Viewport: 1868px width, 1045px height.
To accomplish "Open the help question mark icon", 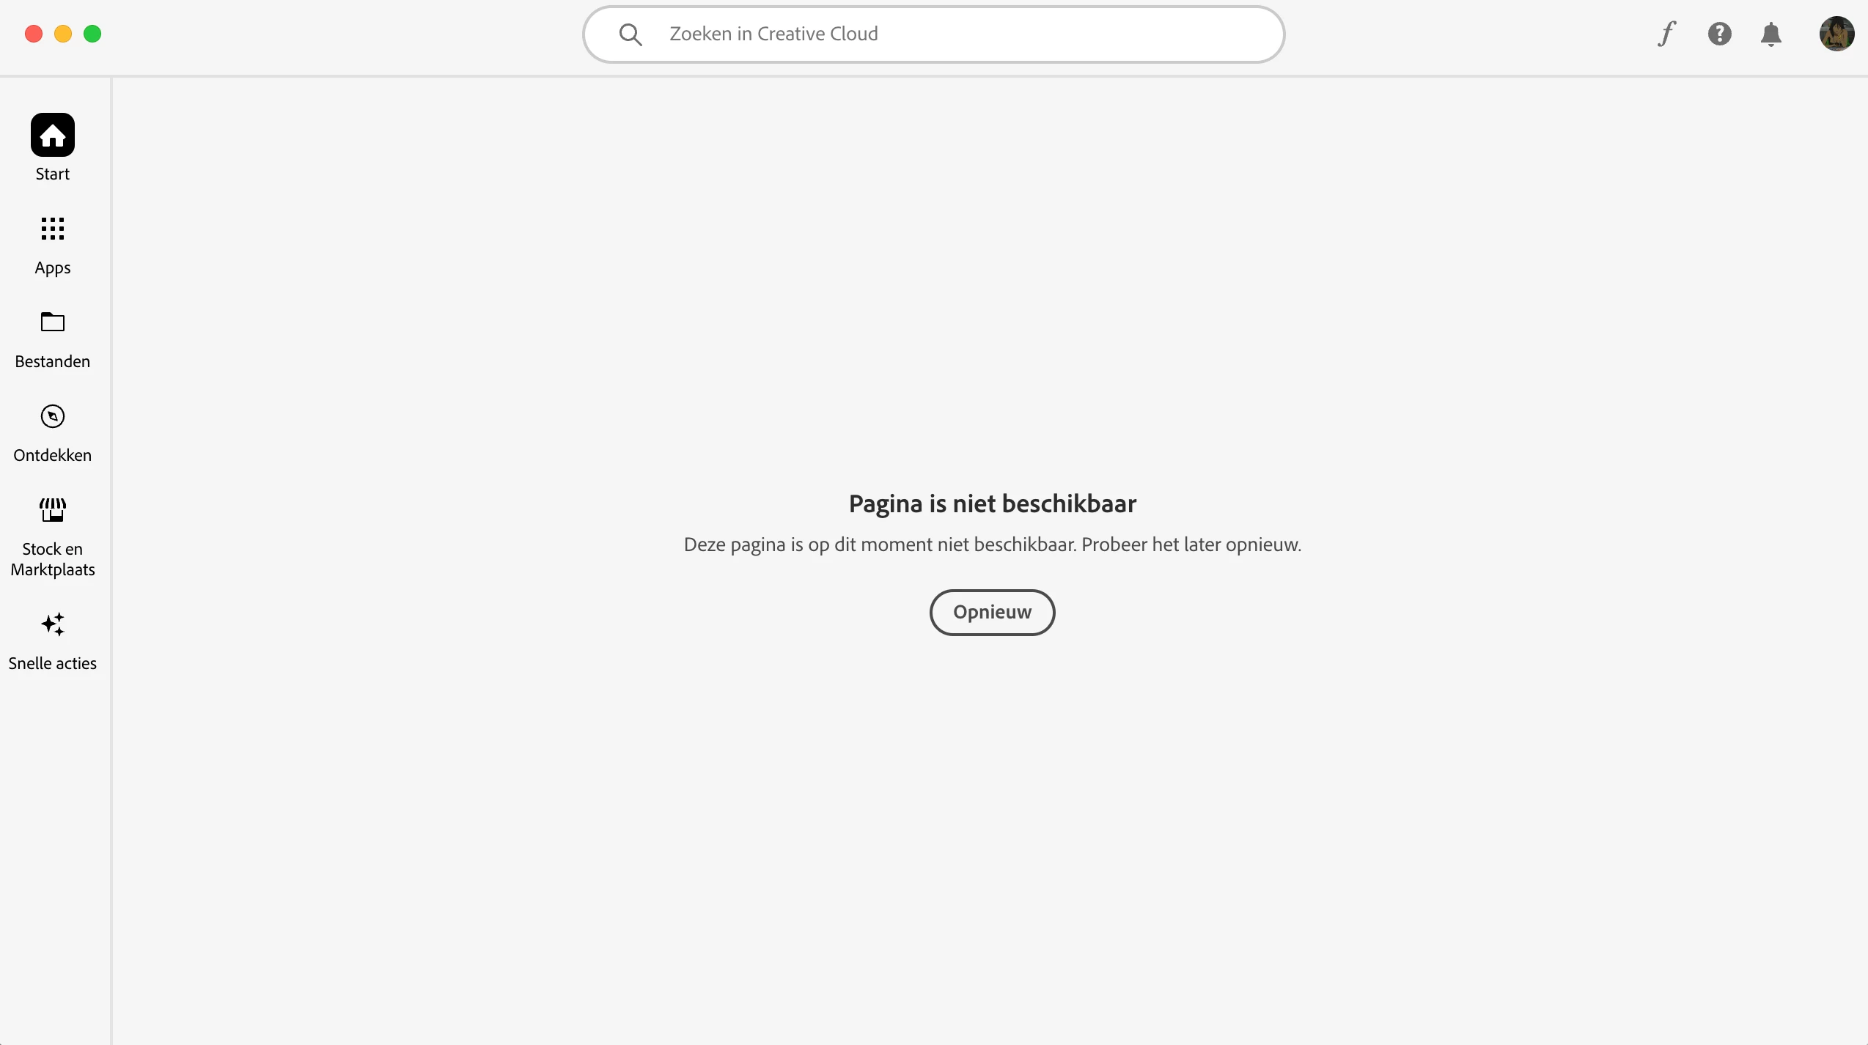I will click(x=1719, y=34).
